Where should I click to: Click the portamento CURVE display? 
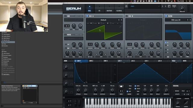pos(186,103)
